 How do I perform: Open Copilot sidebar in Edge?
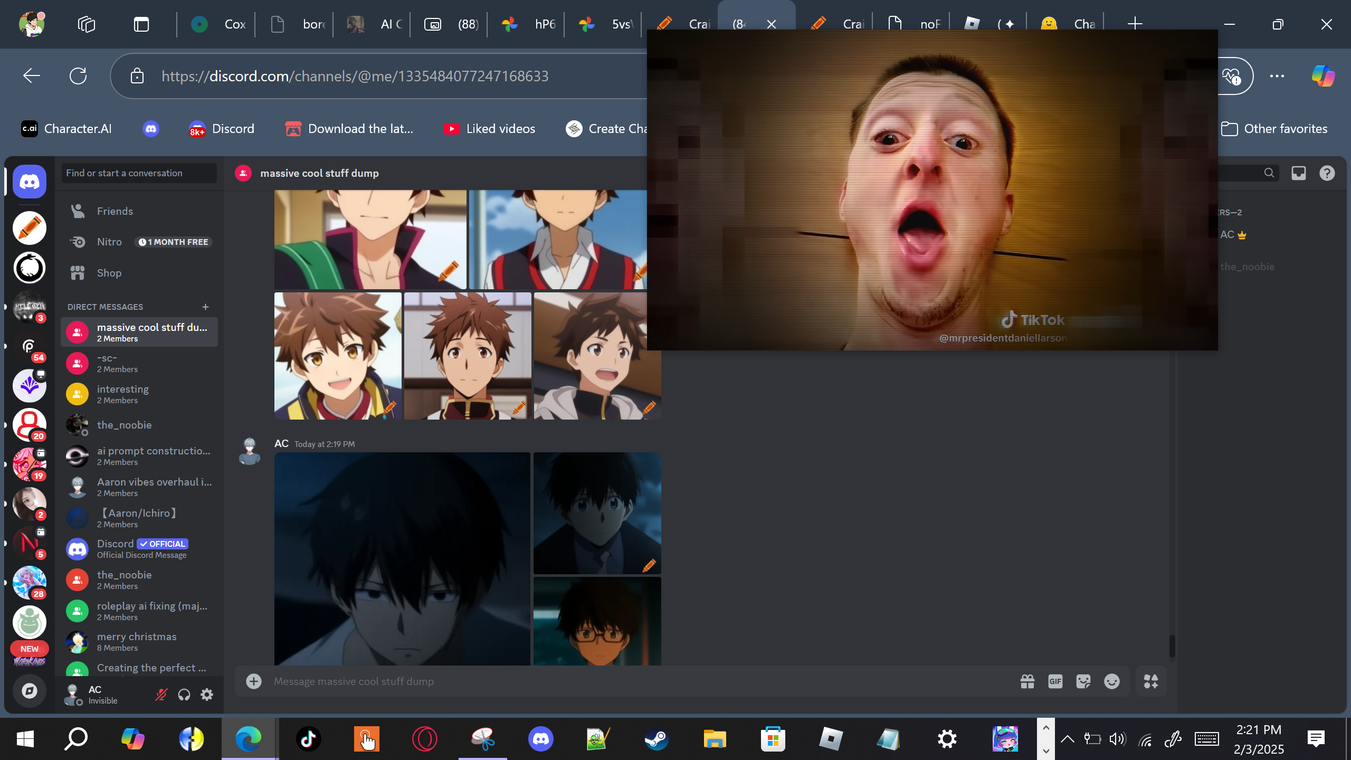pos(1324,76)
